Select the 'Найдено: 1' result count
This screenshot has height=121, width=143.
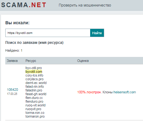[14, 50]
